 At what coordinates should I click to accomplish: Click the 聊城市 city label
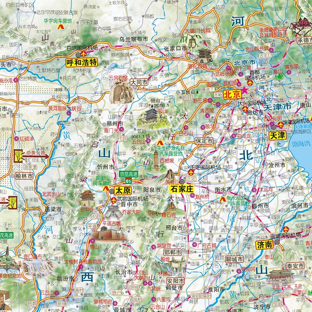[234, 260]
